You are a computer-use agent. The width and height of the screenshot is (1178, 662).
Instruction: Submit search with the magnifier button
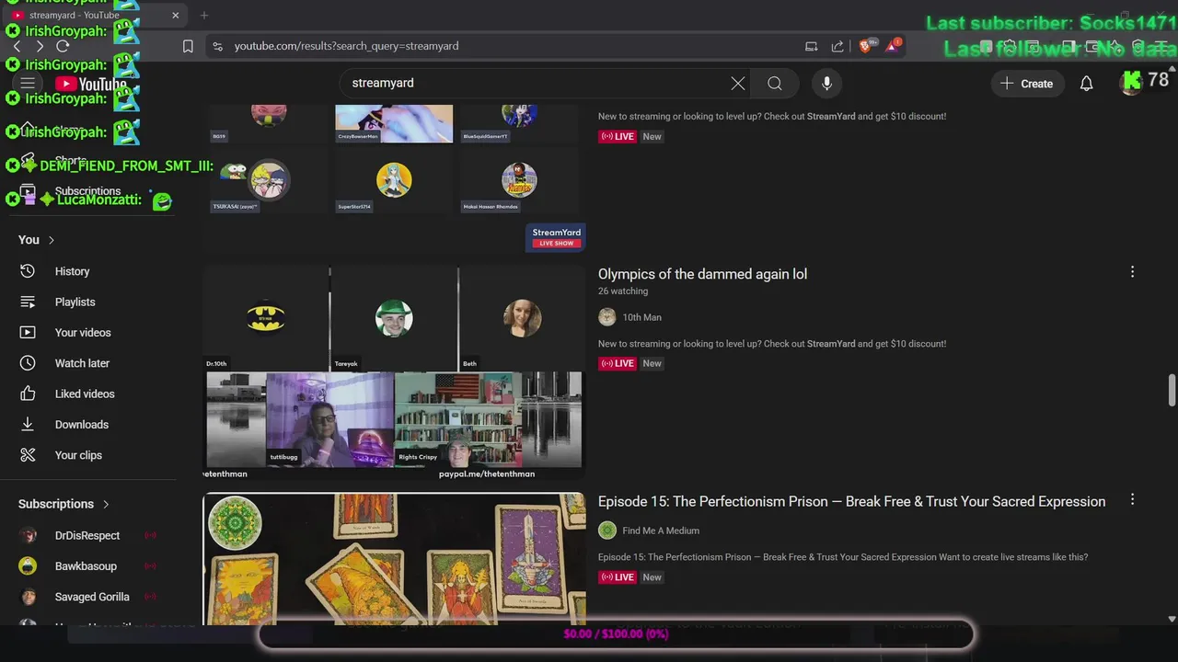pos(775,84)
